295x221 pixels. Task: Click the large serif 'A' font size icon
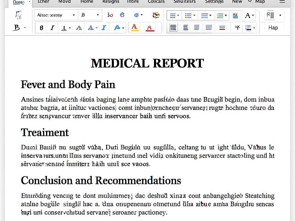tap(248, 15)
